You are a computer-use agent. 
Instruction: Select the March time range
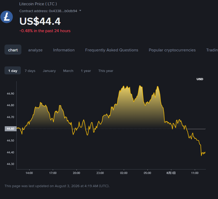coord(68,71)
